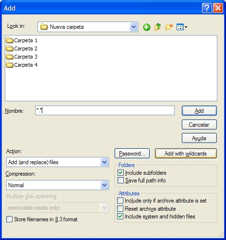Check Reset archive attribute

coord(120,209)
